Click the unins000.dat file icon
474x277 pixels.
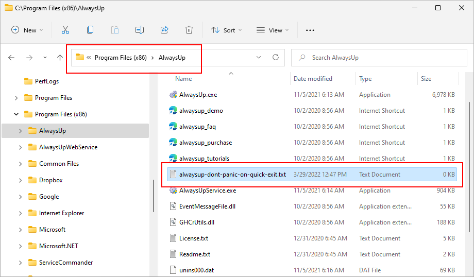[173, 270]
